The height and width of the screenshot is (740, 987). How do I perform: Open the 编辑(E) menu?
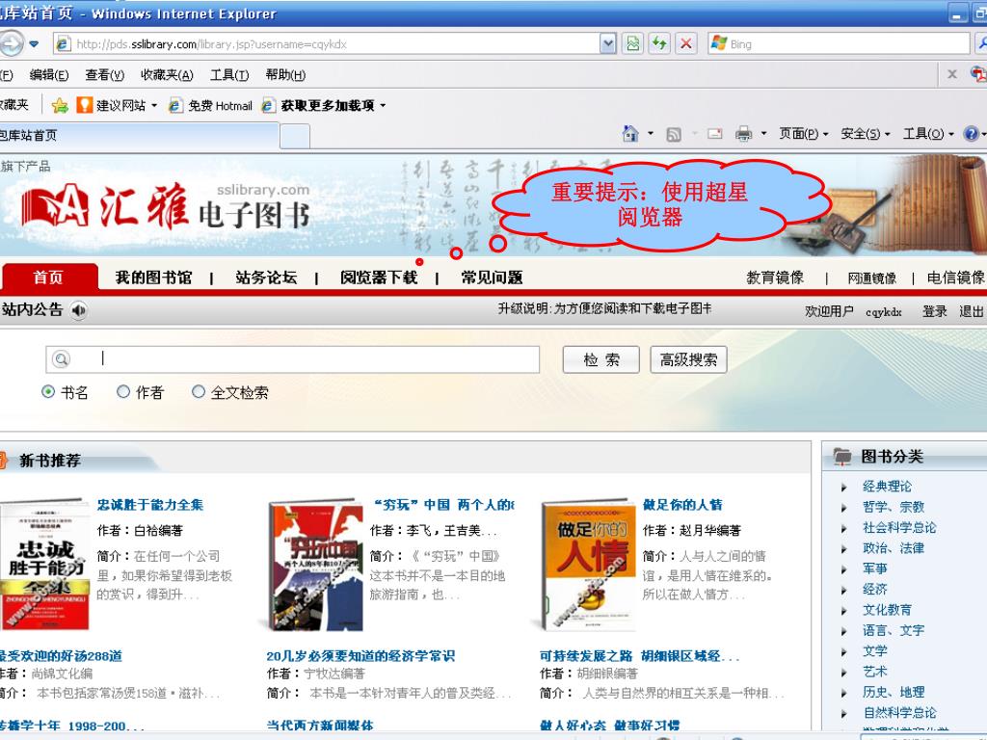(49, 75)
